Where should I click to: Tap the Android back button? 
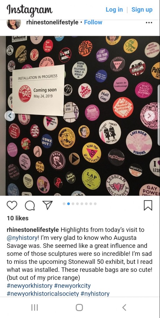(x=125, y=307)
